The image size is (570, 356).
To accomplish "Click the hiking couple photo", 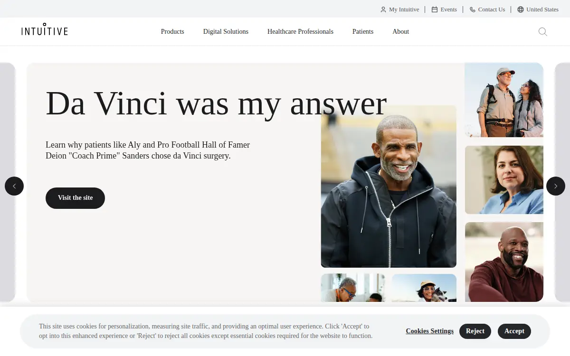I will [504, 100].
